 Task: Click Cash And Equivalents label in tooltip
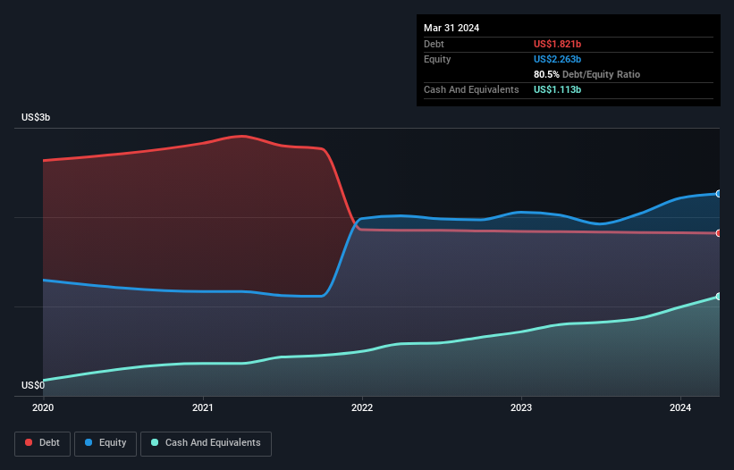coord(471,89)
